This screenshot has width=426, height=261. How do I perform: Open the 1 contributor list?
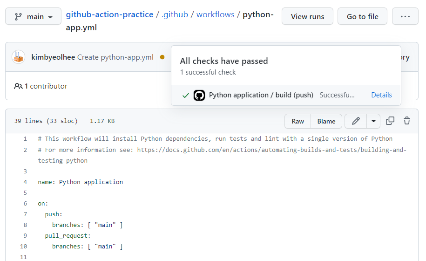pos(41,86)
